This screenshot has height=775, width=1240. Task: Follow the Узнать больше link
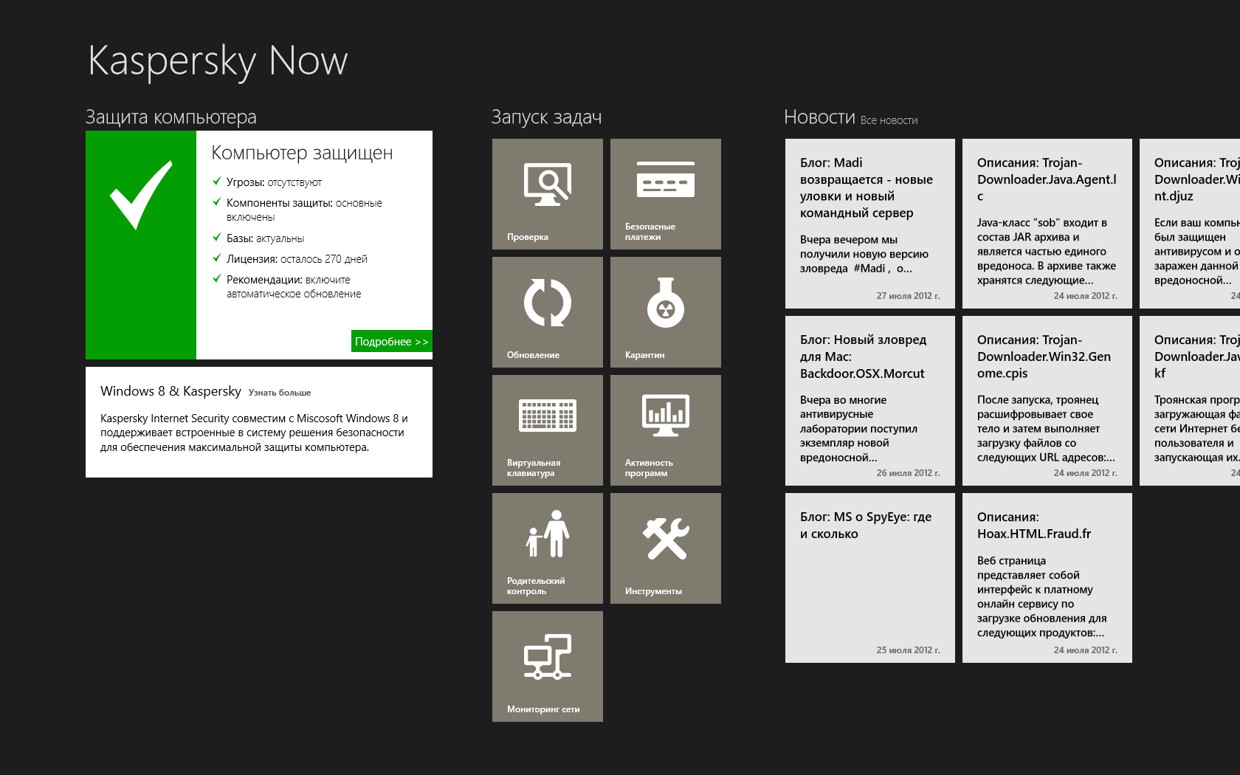pos(280,393)
